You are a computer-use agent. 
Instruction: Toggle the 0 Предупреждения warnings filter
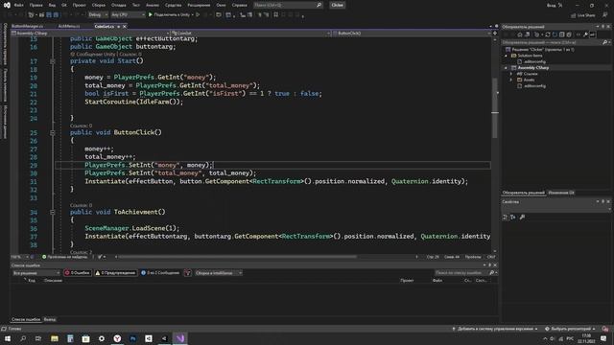tap(115, 273)
